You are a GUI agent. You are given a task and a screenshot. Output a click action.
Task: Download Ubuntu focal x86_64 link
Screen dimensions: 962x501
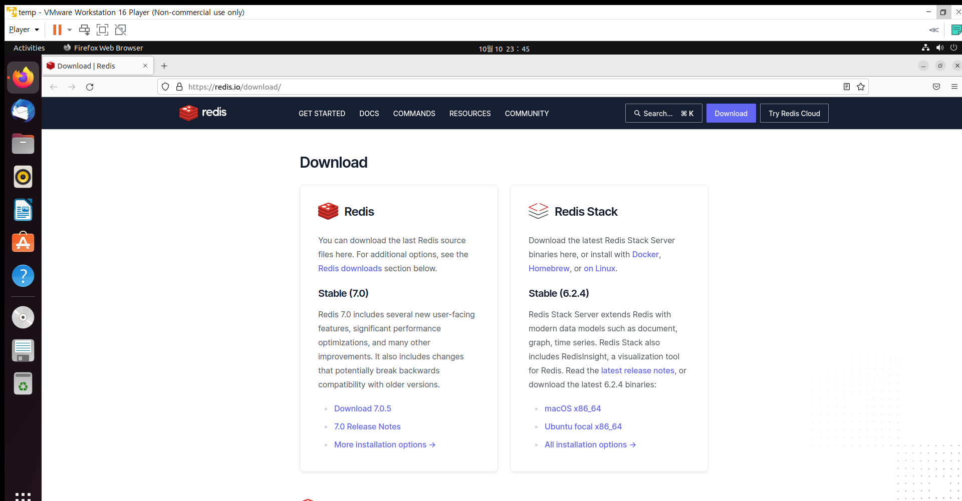(583, 426)
